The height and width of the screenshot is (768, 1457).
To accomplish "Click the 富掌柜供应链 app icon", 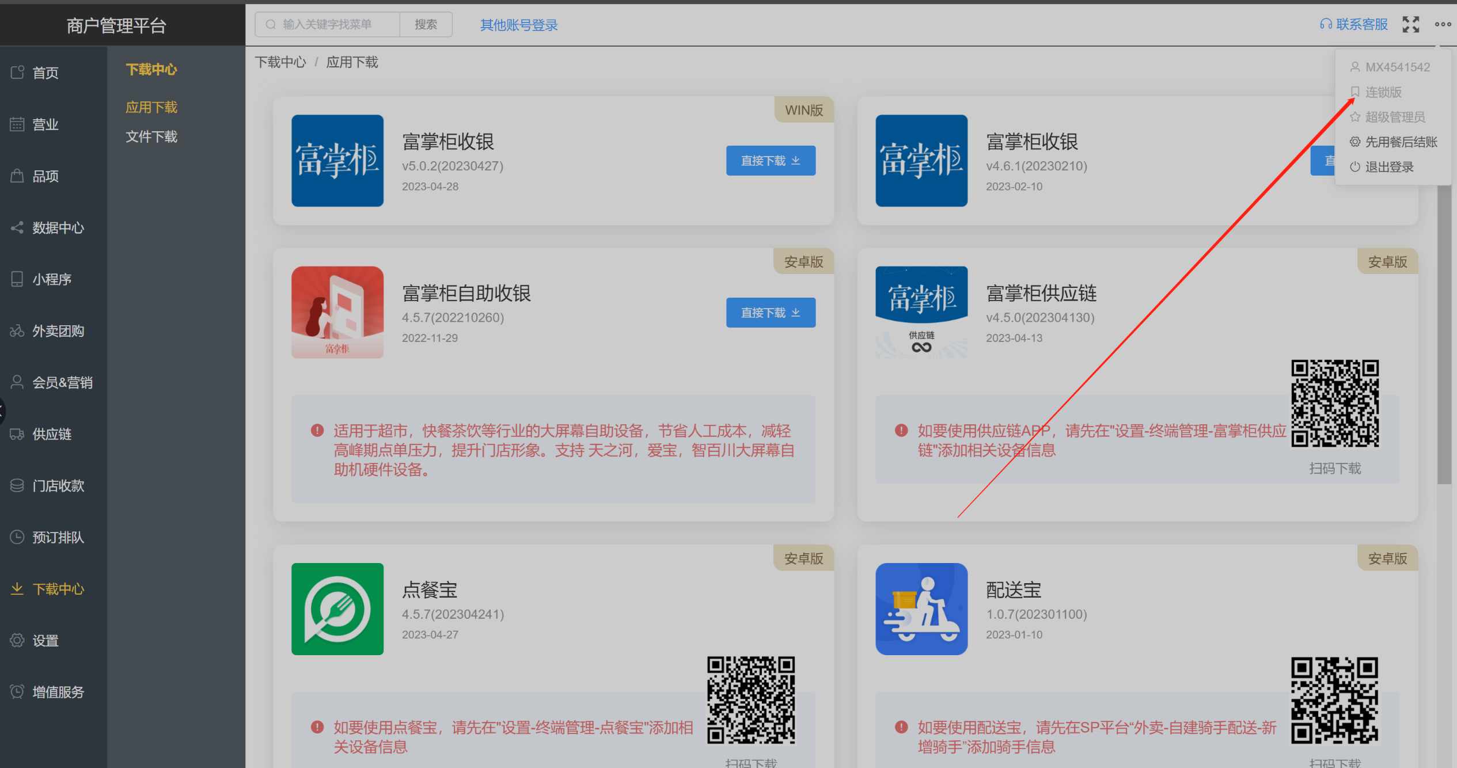I will 921,312.
